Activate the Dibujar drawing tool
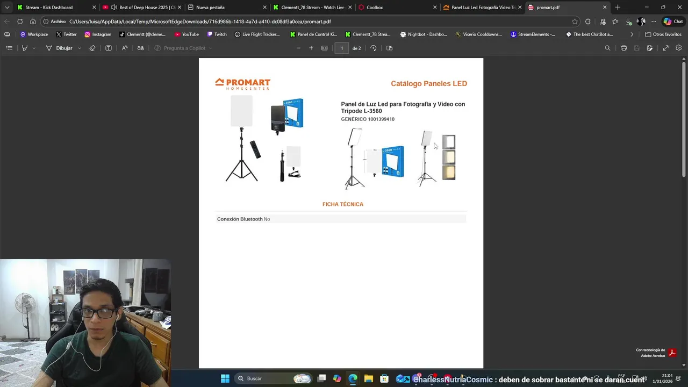Image resolution: width=688 pixels, height=387 pixels. [x=59, y=48]
